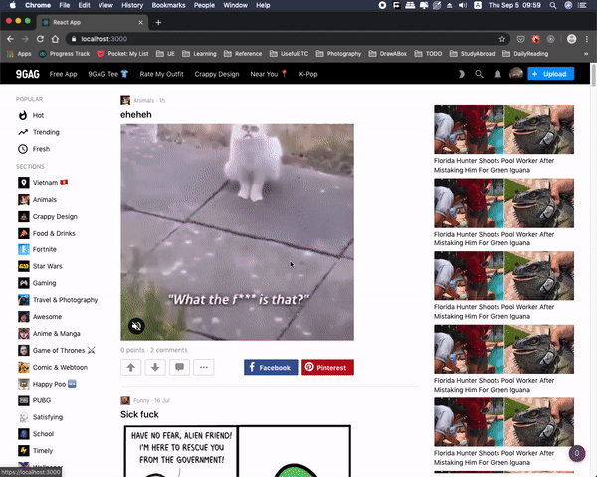Open Game of Thrones section

[x=57, y=351]
